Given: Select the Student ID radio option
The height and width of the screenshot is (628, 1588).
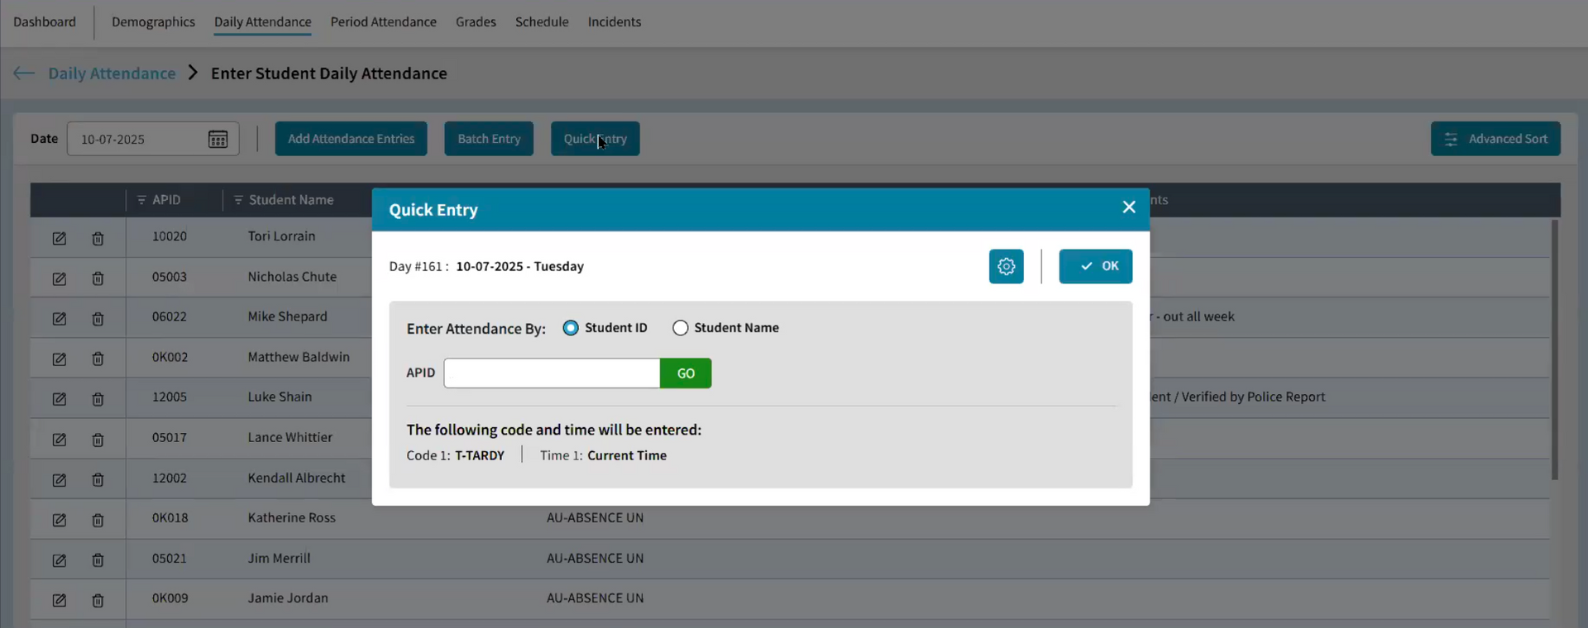Looking at the screenshot, I should (x=571, y=328).
